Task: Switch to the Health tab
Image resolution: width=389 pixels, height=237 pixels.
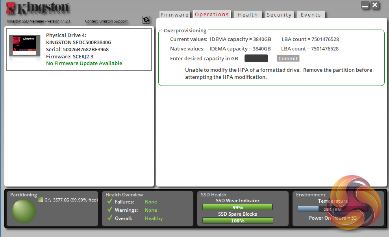Action: (x=248, y=15)
